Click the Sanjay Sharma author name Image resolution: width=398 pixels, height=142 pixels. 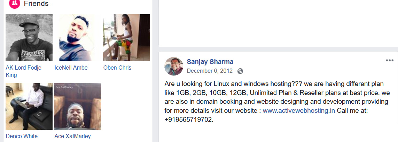(210, 62)
